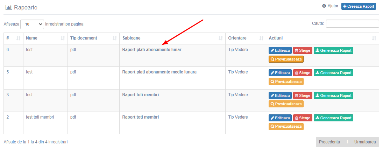This screenshot has width=383, height=149.
Task: Click Previzualizeaza for report number 6
Action: point(286,59)
